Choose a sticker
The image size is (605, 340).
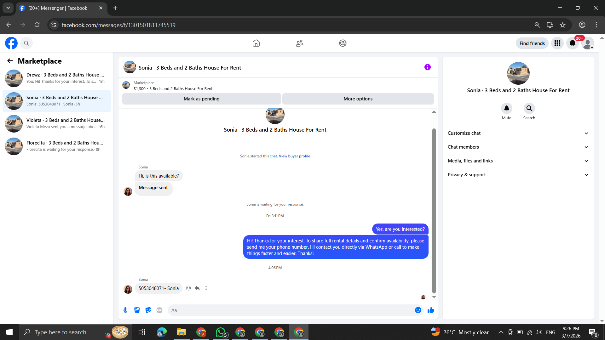(x=148, y=310)
